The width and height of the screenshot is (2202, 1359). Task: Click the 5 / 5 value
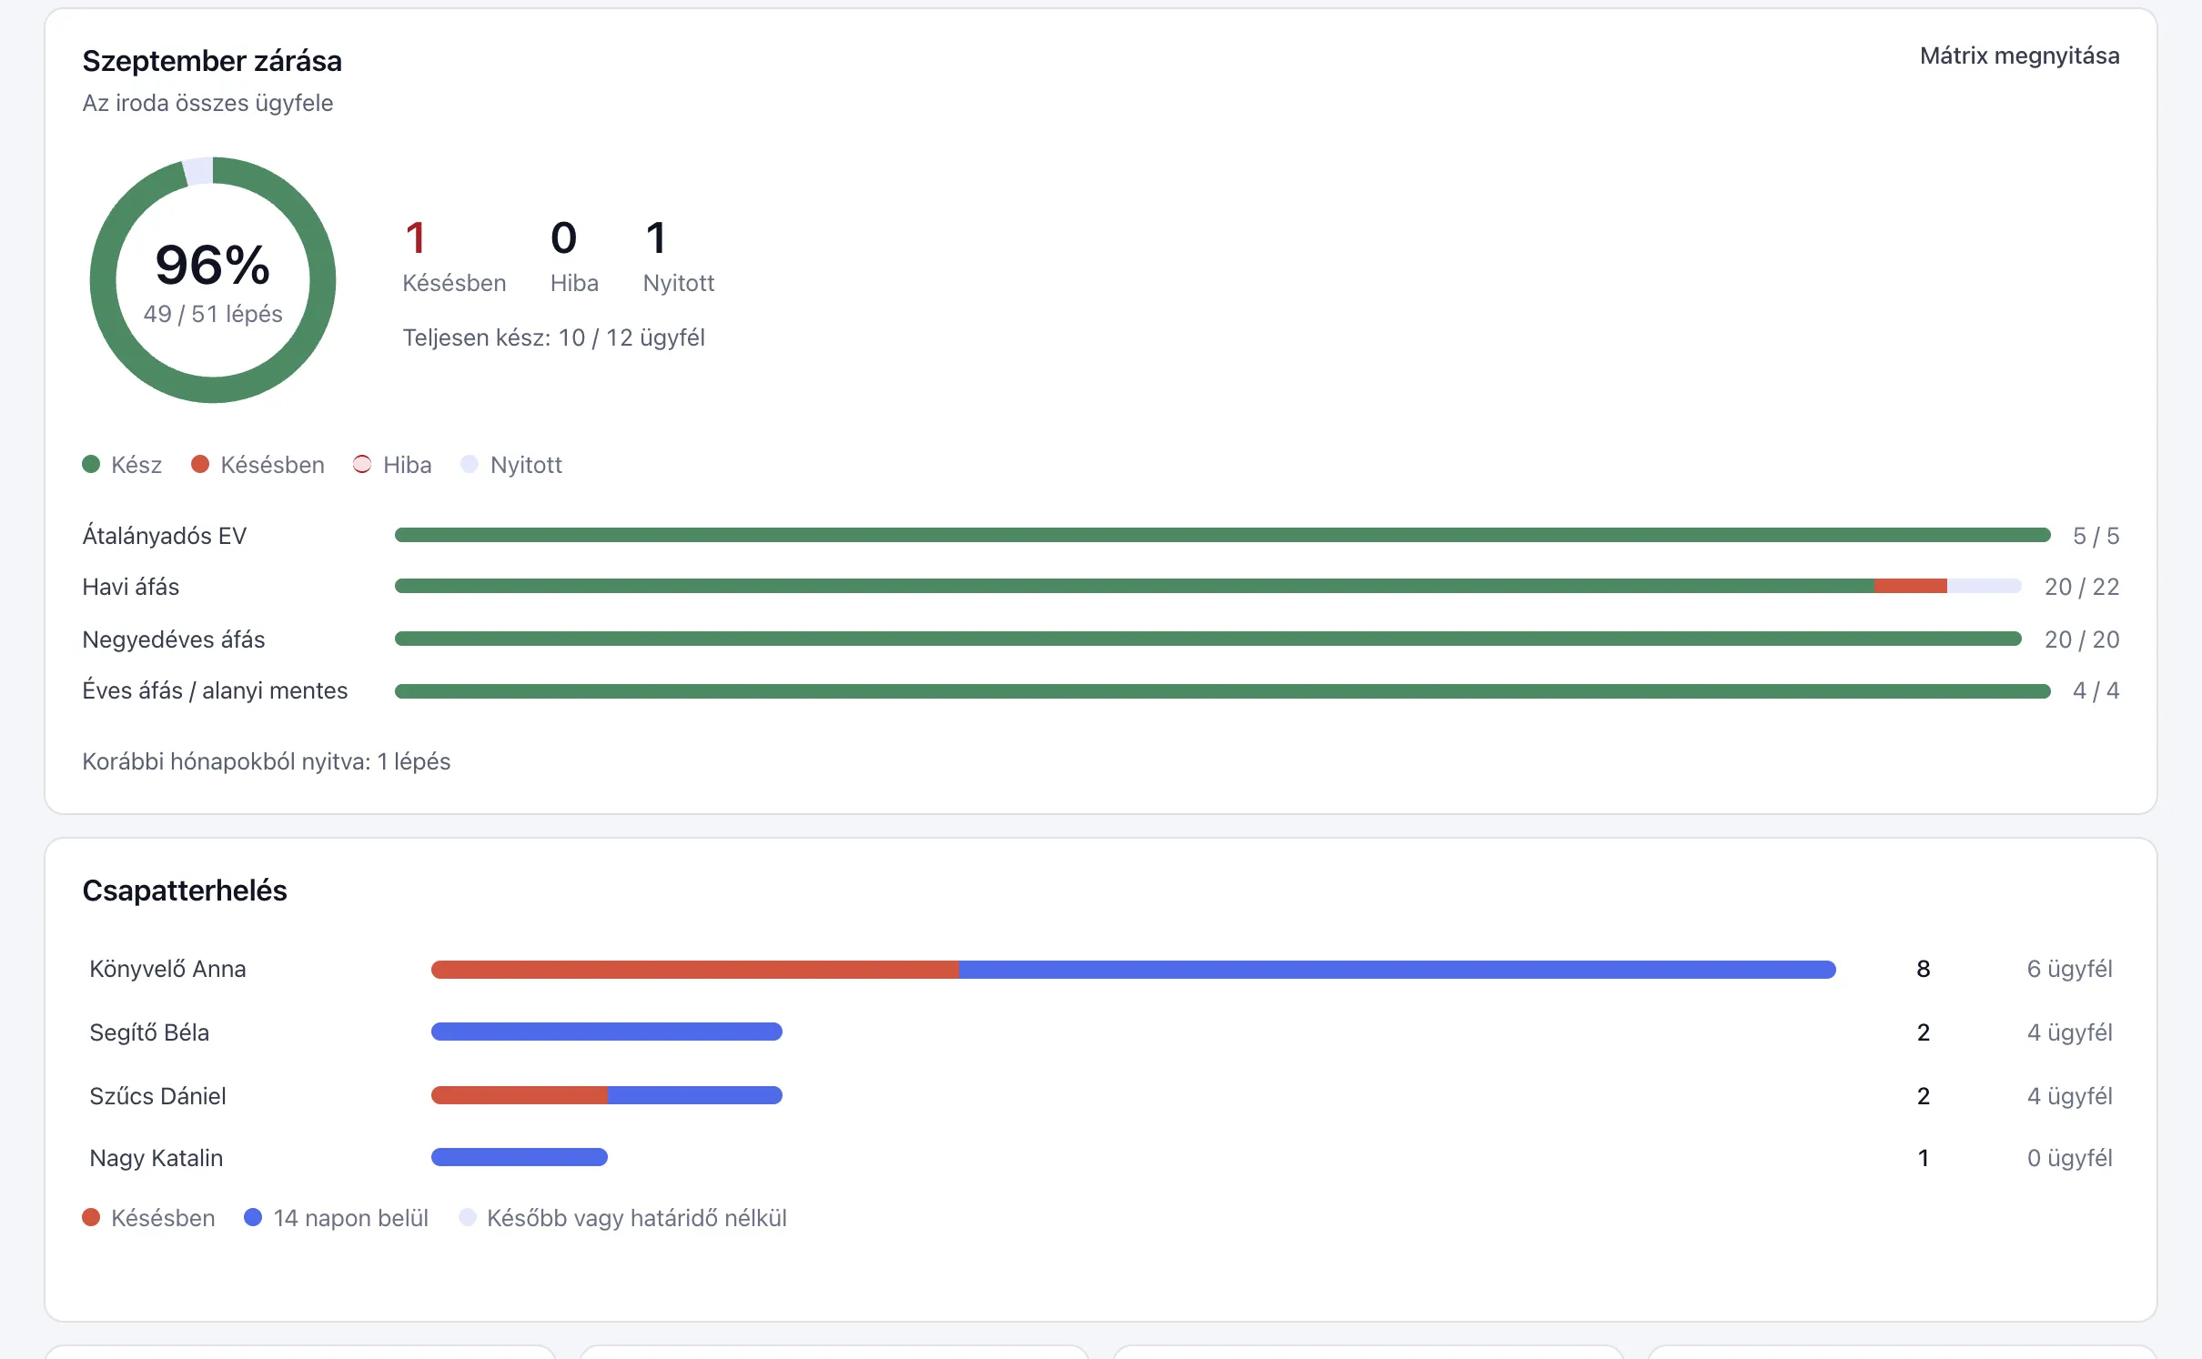coord(2096,536)
